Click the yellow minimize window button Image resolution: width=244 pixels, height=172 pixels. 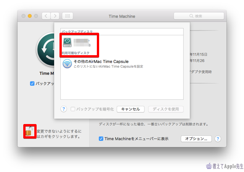click(x=30, y=16)
